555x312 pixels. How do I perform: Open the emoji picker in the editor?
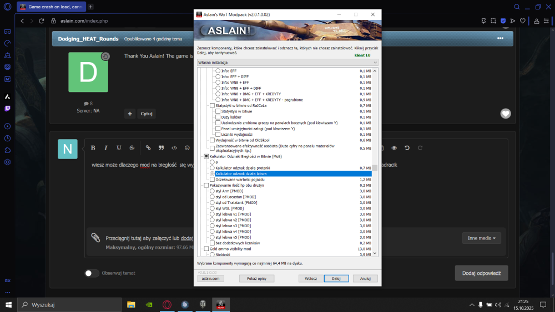(187, 148)
